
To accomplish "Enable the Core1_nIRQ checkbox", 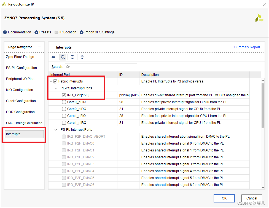I will tap(64, 123).
